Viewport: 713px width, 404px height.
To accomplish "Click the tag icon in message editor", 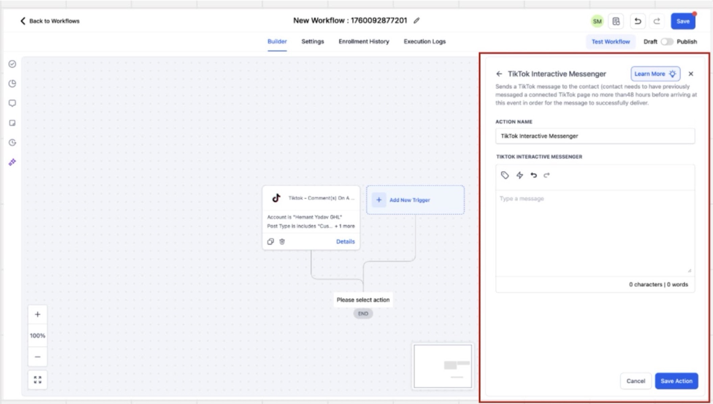I will tap(505, 175).
